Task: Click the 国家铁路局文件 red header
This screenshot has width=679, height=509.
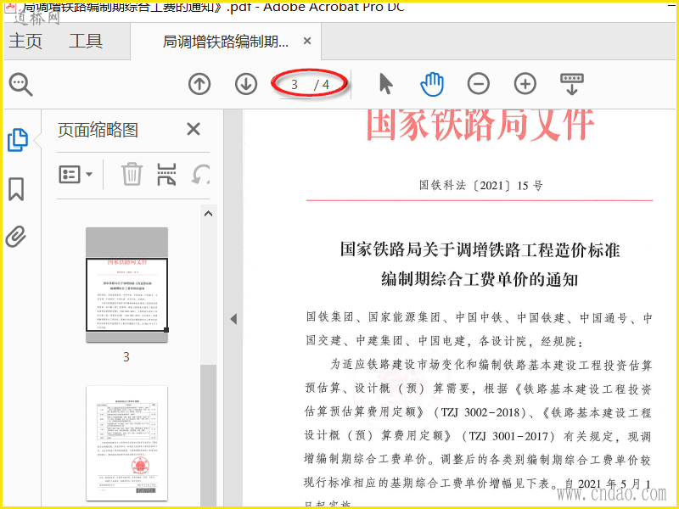Action: tap(480, 124)
